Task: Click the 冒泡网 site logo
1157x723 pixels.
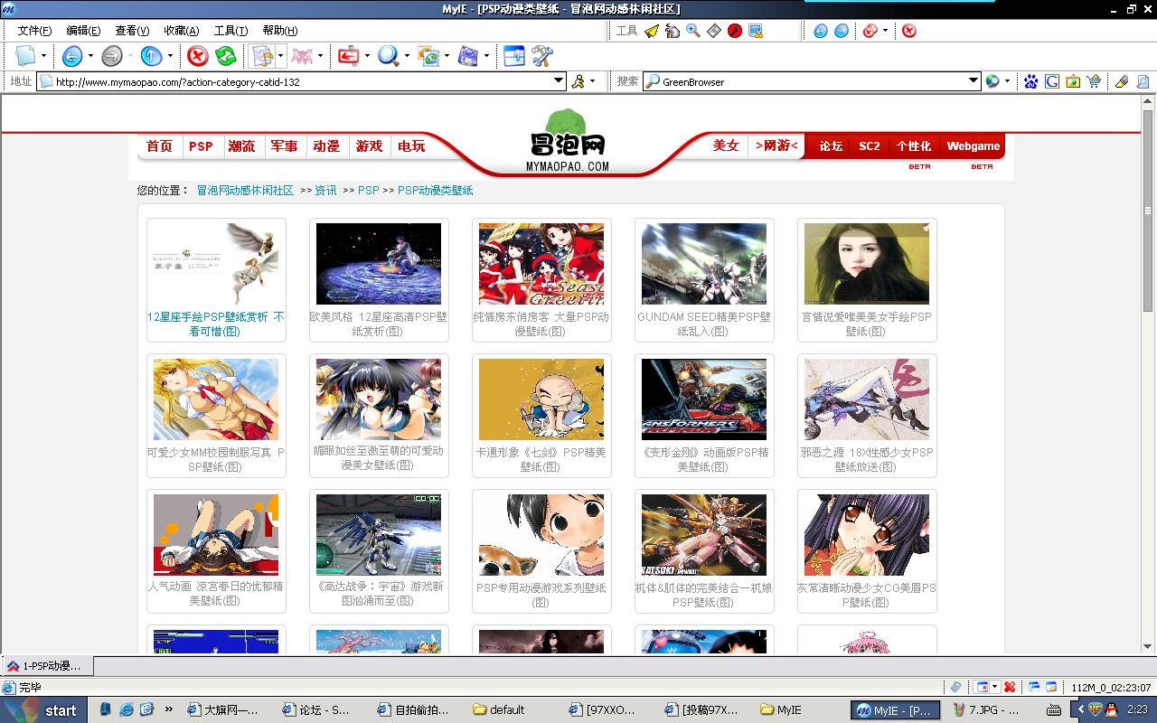Action: (x=568, y=141)
